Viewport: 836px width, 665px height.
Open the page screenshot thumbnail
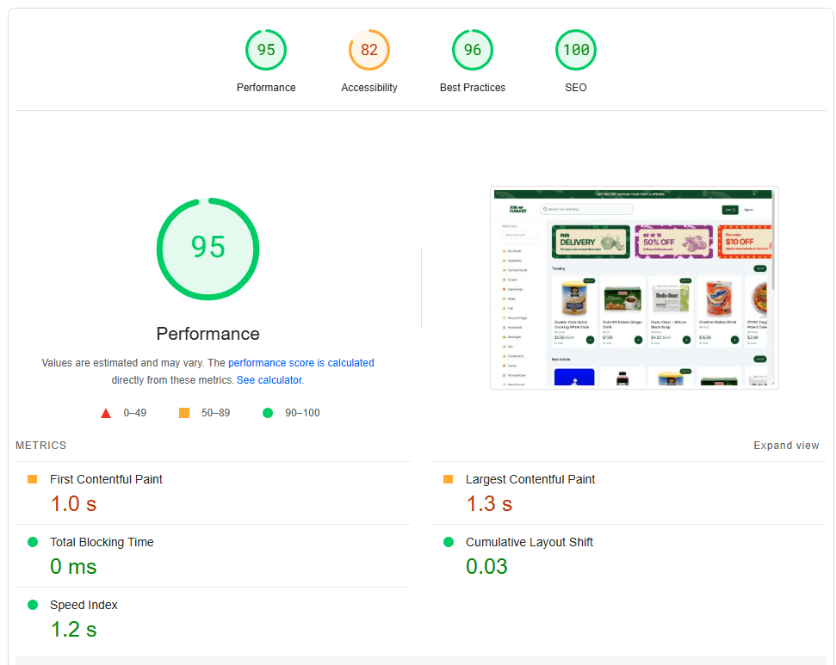pyautogui.click(x=634, y=287)
